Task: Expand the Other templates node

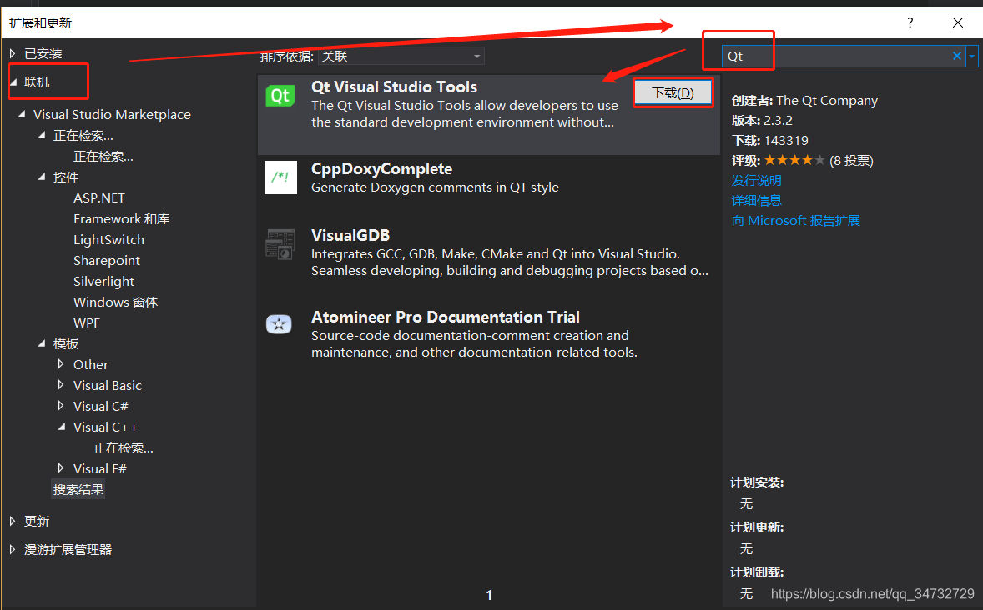Action: tap(61, 364)
